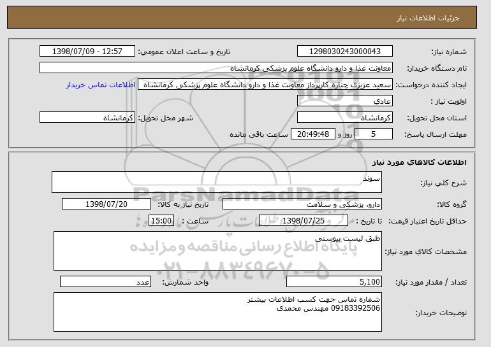This screenshot has width=491, height=347.
Task: Open the buyer contact info link اطلاعات تماس خریدار
Action: 101,85
